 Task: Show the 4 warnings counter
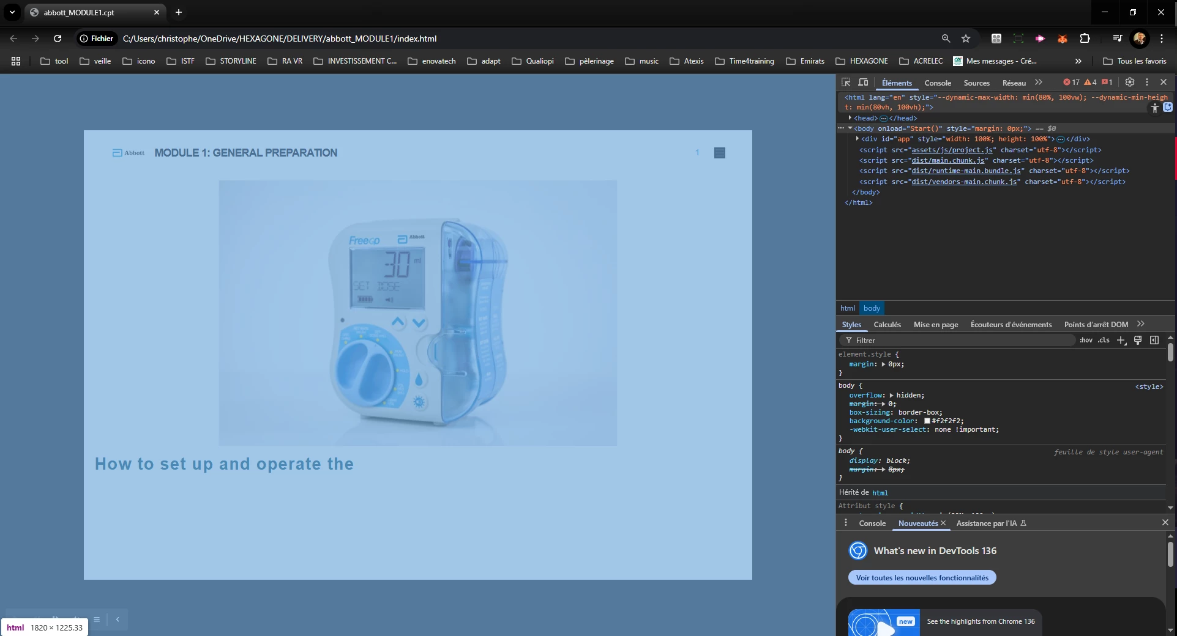[x=1090, y=82]
